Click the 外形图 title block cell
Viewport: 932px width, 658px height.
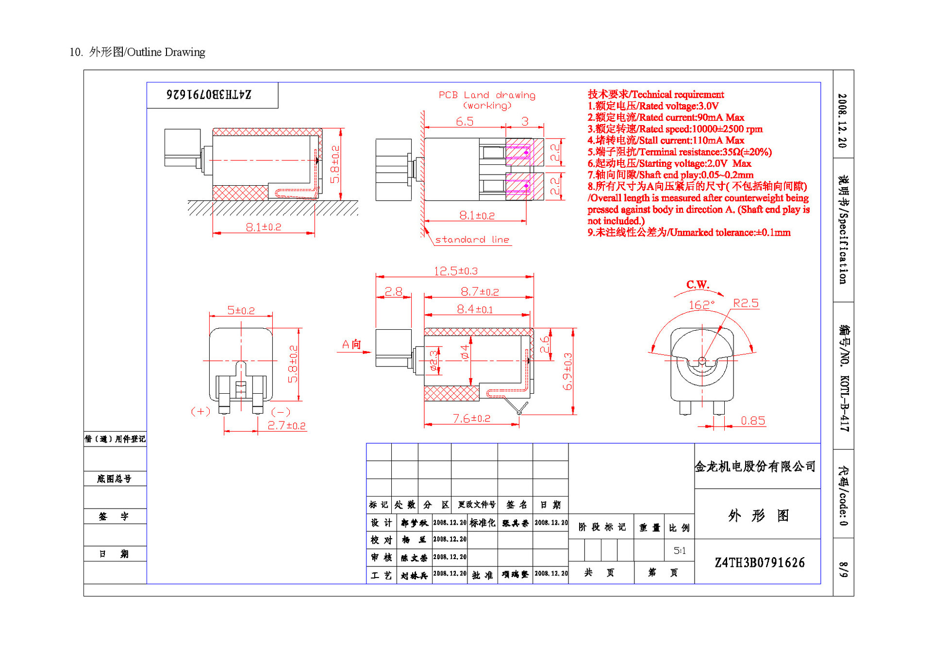(758, 515)
